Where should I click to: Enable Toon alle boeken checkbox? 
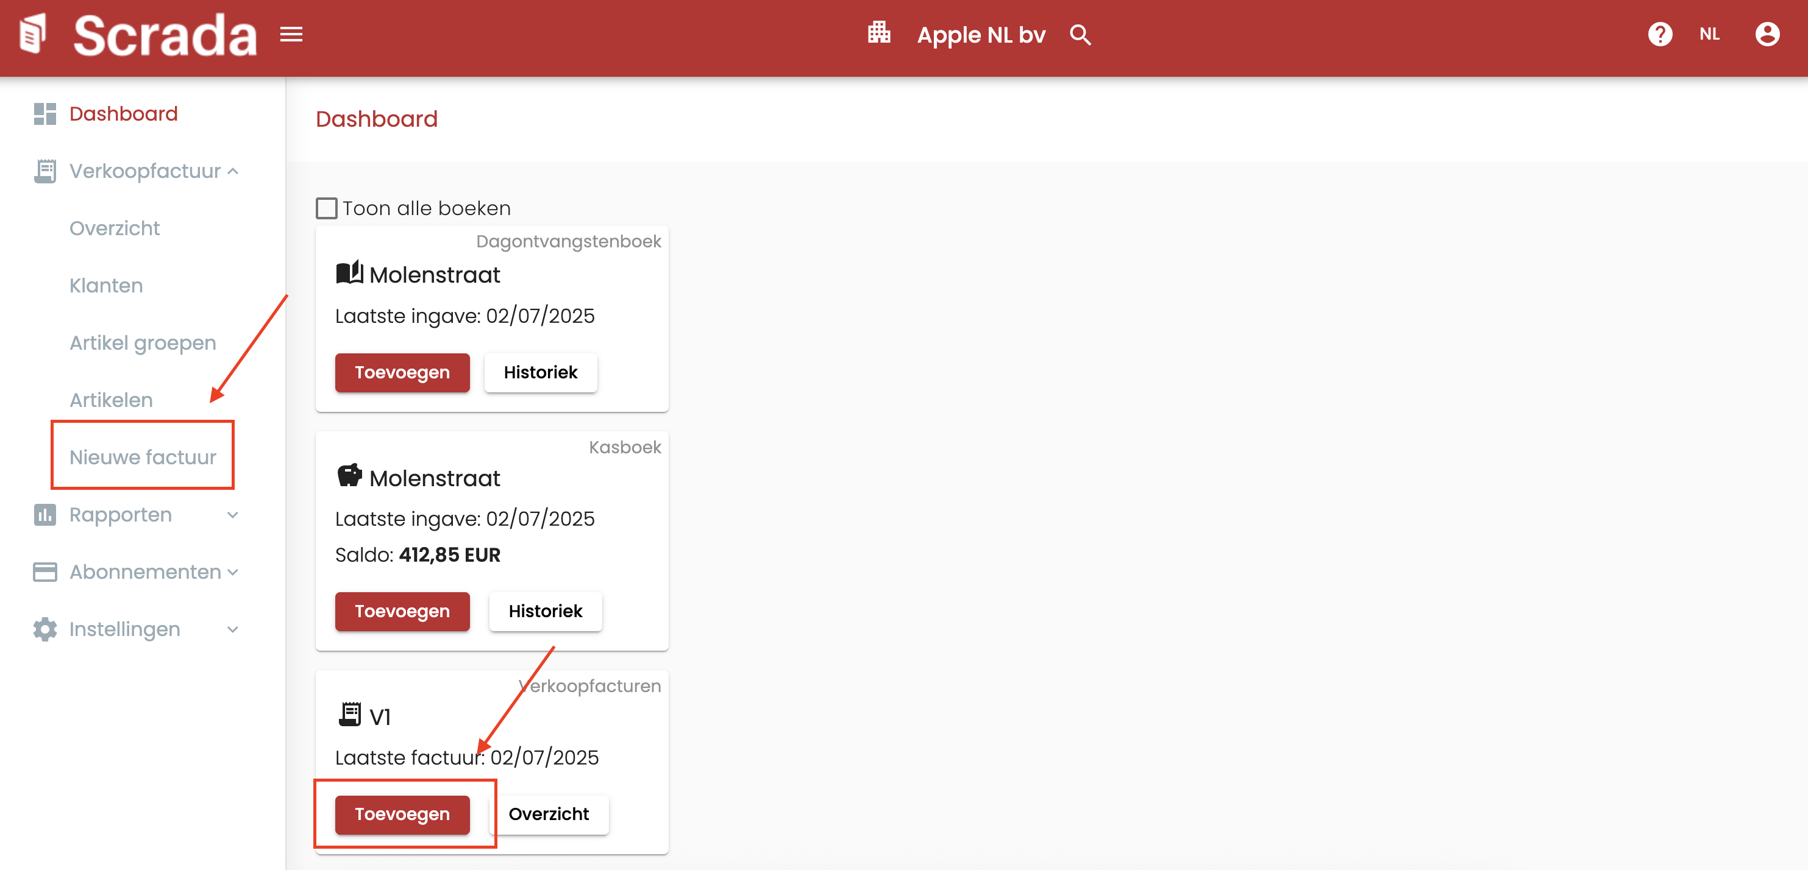click(x=326, y=208)
